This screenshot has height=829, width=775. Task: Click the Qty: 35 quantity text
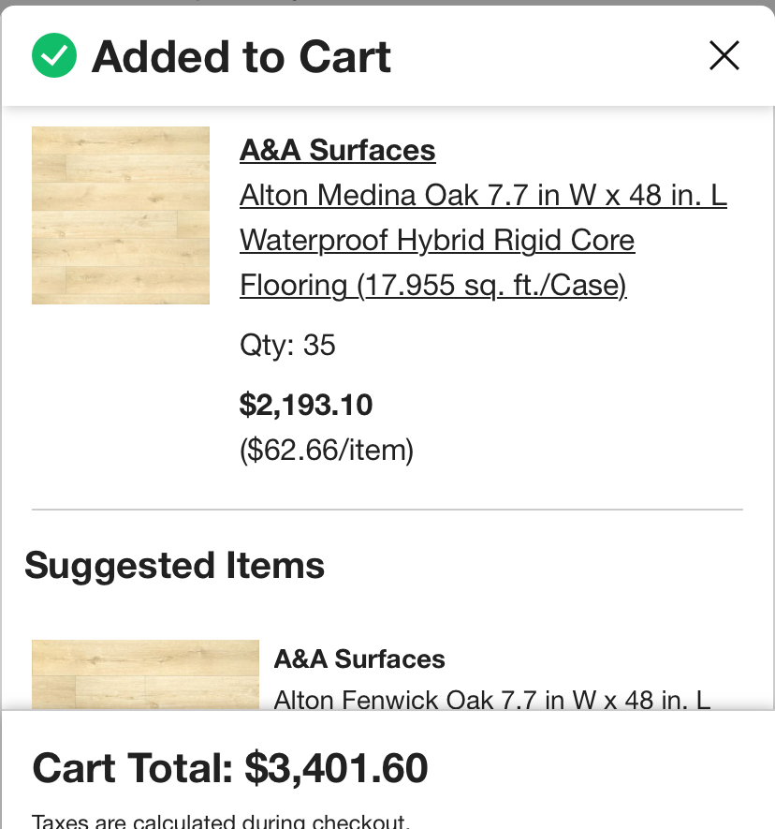287,346
